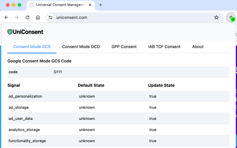Switch to the About tab
Viewport: 237px width, 148px height.
[x=198, y=47]
